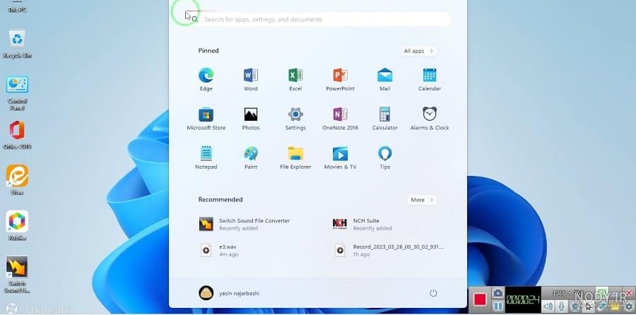Image resolution: width=636 pixels, height=315 pixels.
Task: Toggle system audio in the recorder
Action: pos(548,306)
